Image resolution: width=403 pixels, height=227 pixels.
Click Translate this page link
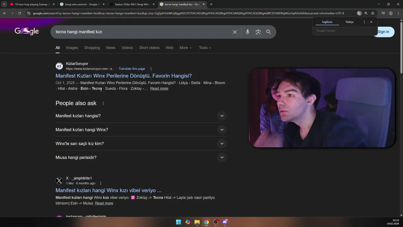(132, 69)
